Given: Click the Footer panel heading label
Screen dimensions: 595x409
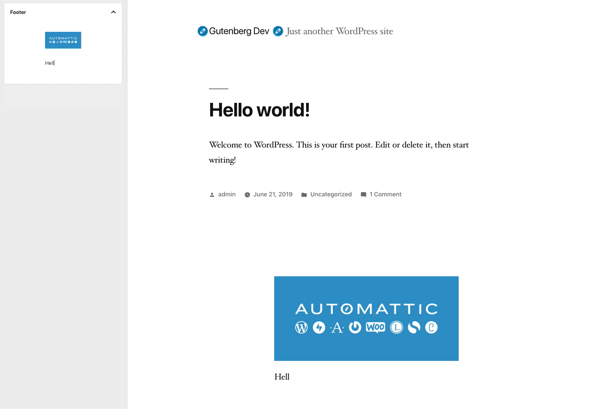Looking at the screenshot, I should point(18,12).
